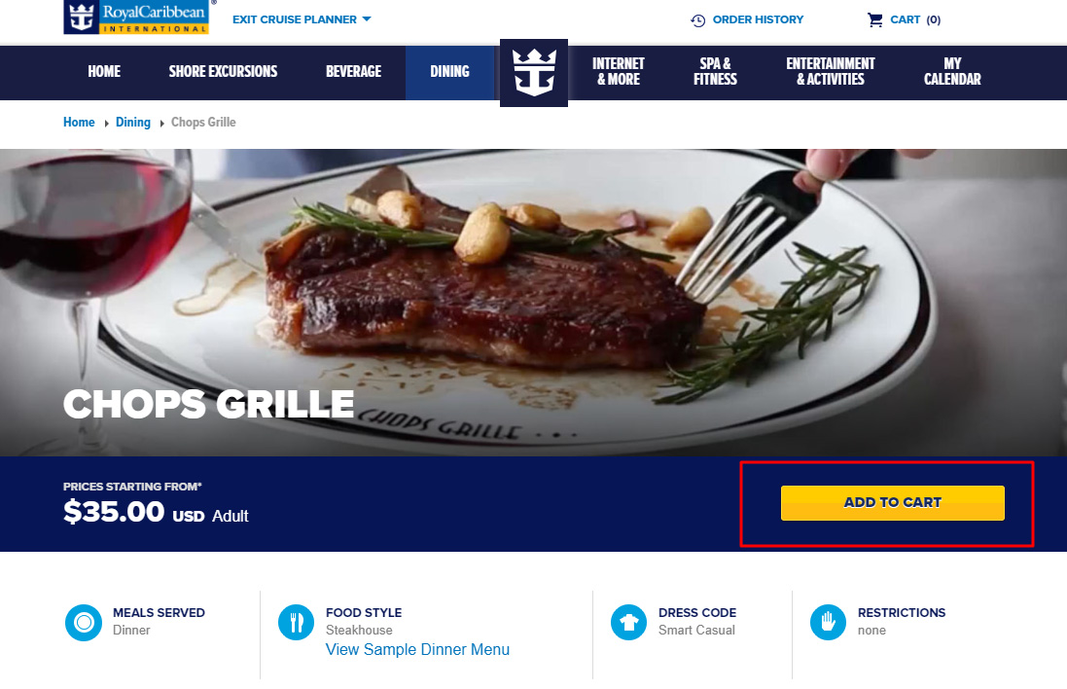Open the Beverage menu

click(353, 71)
